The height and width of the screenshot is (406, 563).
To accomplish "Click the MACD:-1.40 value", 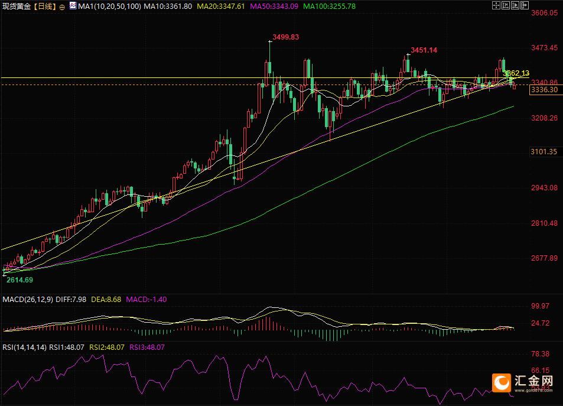I will point(146,299).
